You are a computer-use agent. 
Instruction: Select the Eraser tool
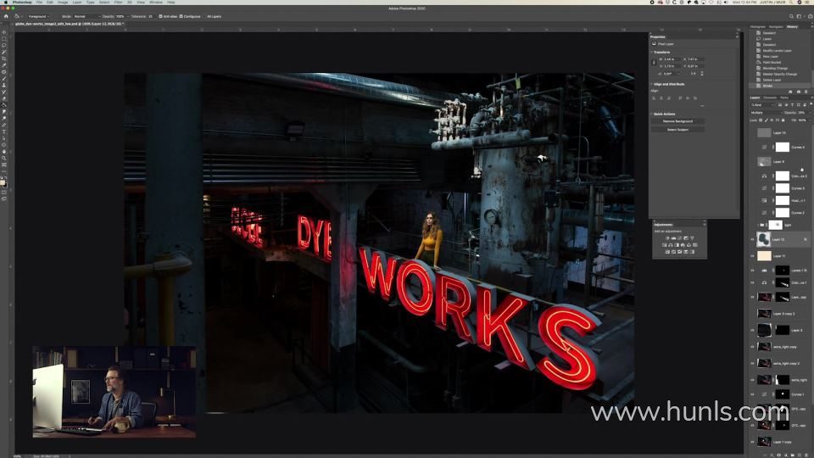(4, 98)
